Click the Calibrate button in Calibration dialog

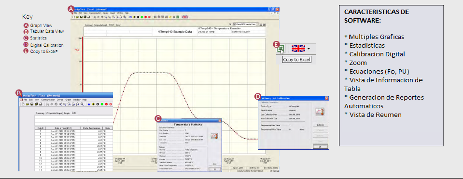click(x=321, y=125)
